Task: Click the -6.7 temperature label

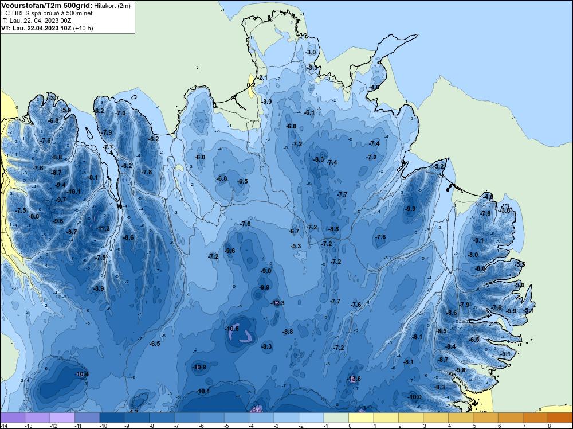Action: click(x=294, y=231)
